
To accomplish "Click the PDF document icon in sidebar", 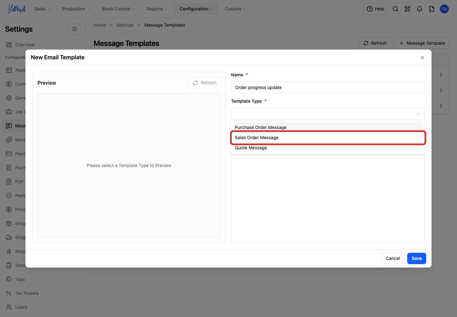I will pos(9,182).
